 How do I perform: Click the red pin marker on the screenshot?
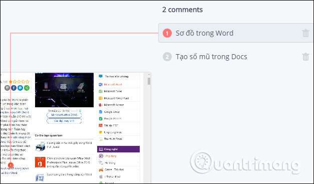coord(11,165)
